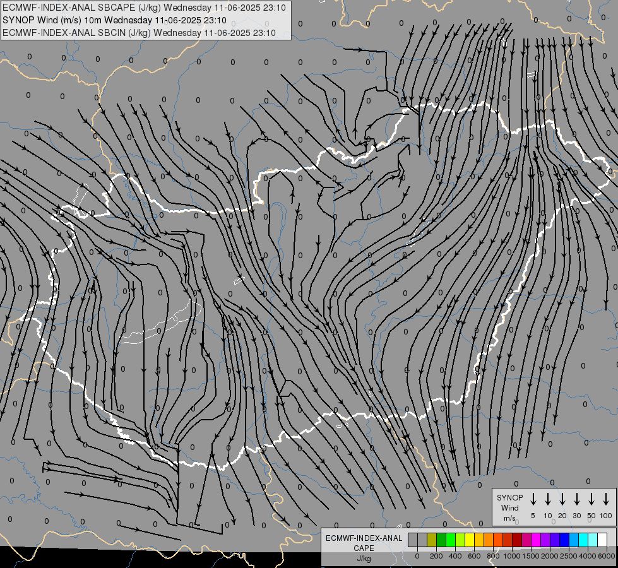Click the 600 tick label on CAPE scale
This screenshot has height=568, width=618.
pyautogui.click(x=474, y=556)
